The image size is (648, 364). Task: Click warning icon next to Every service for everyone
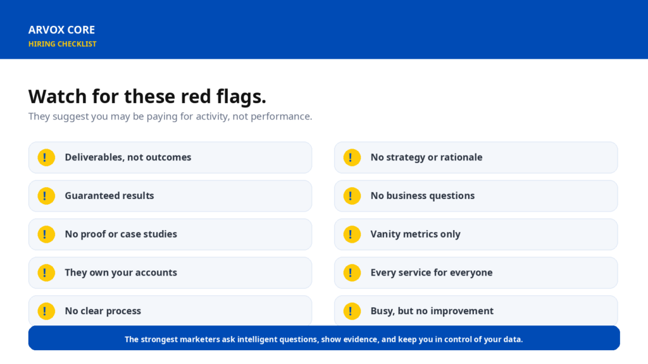352,272
